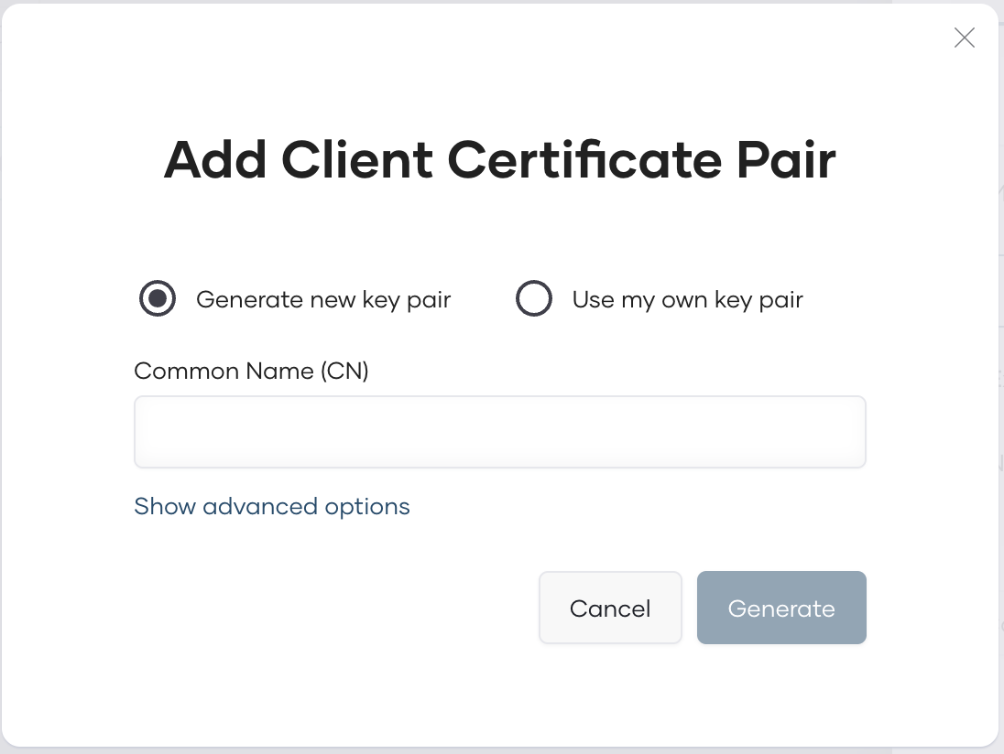
Task: Click the 'Use my own key pair' label text
Action: (687, 300)
